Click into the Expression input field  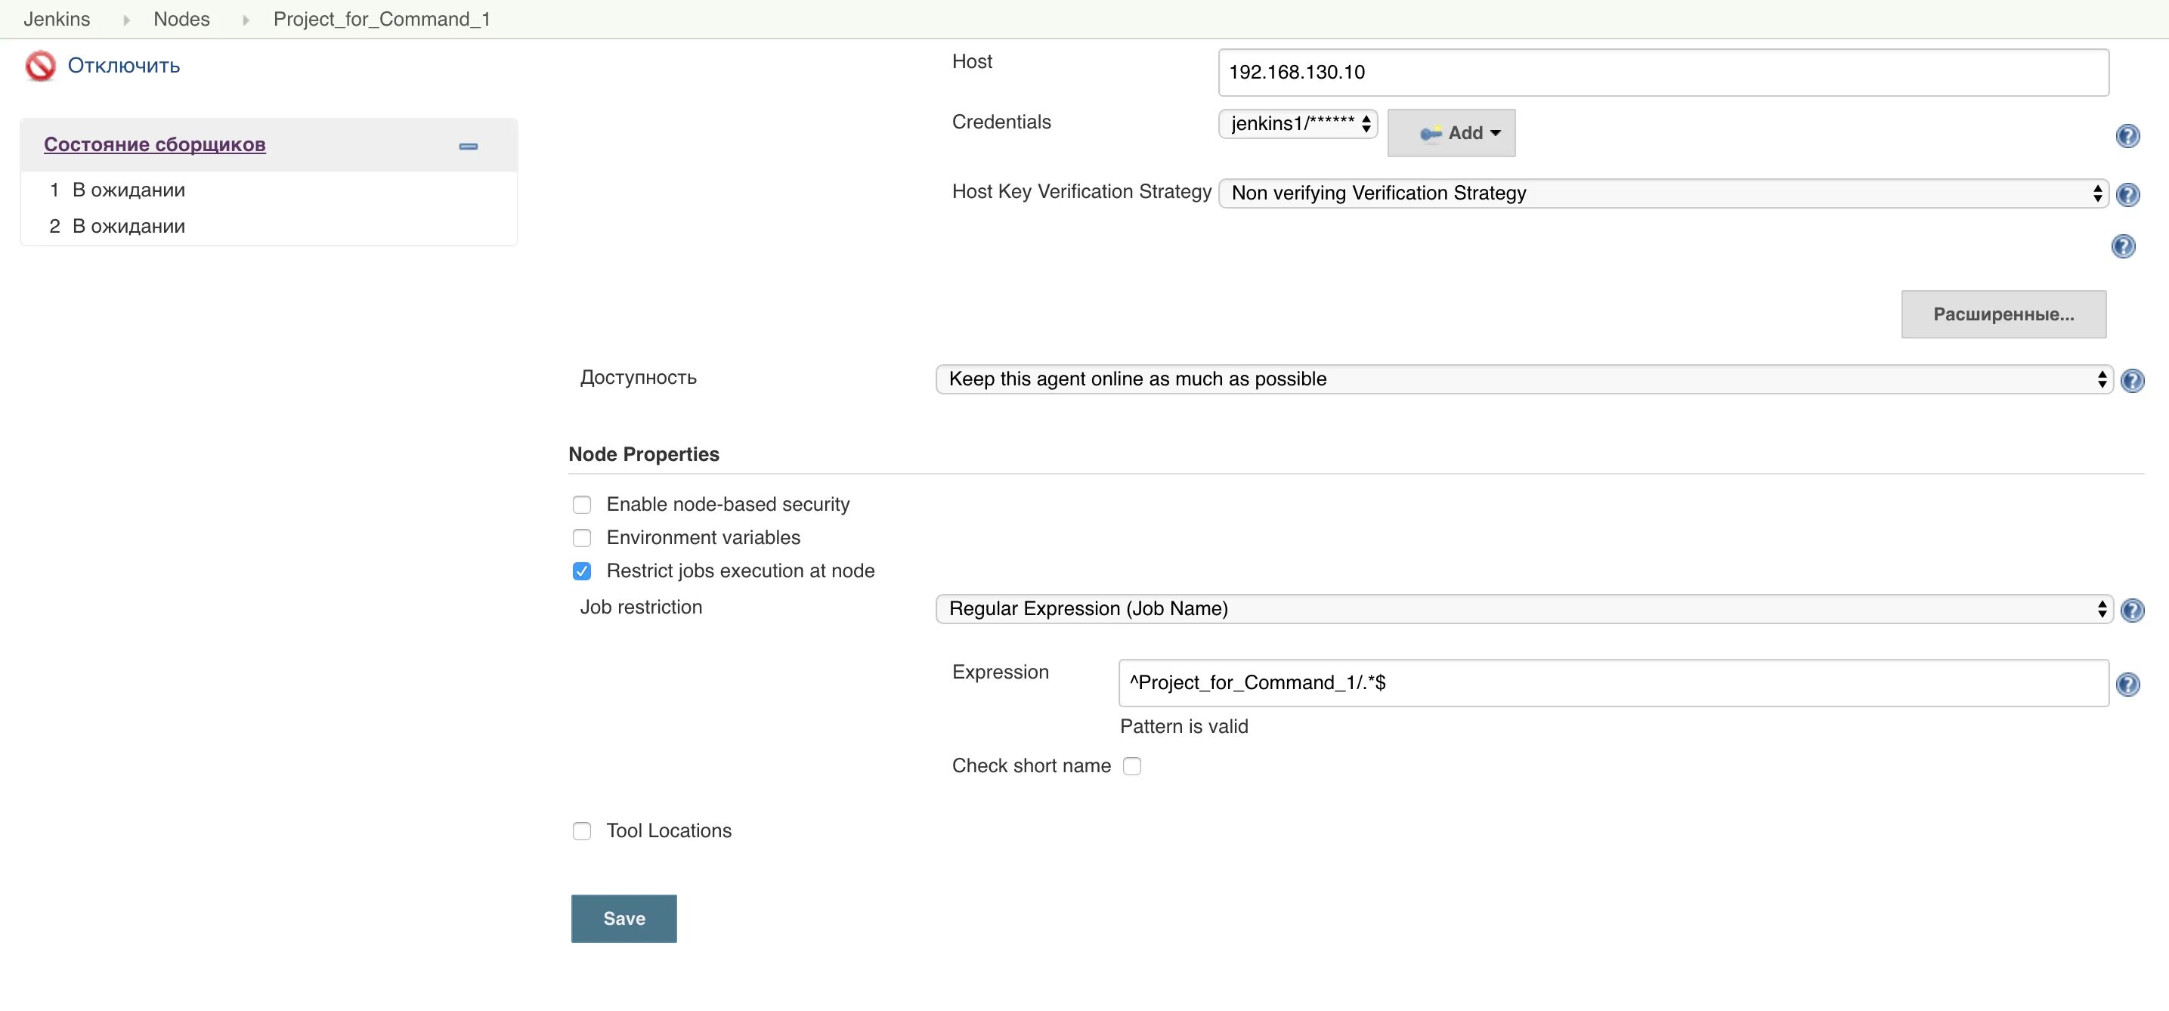coord(1614,683)
